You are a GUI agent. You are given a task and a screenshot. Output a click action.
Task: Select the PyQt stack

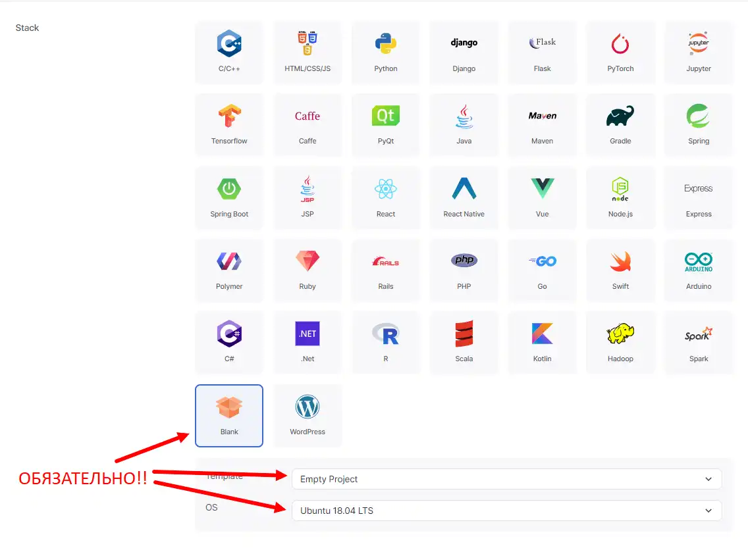(x=385, y=125)
